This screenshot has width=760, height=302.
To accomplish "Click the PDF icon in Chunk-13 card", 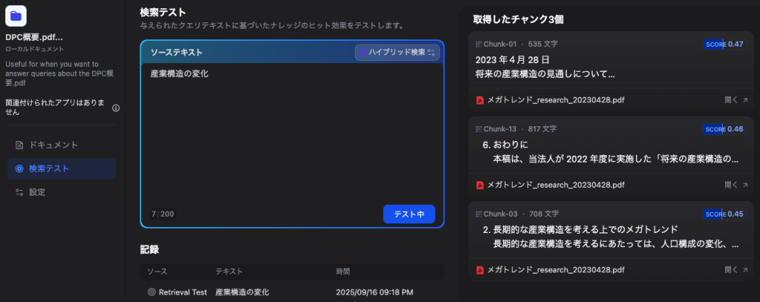I will tap(480, 185).
